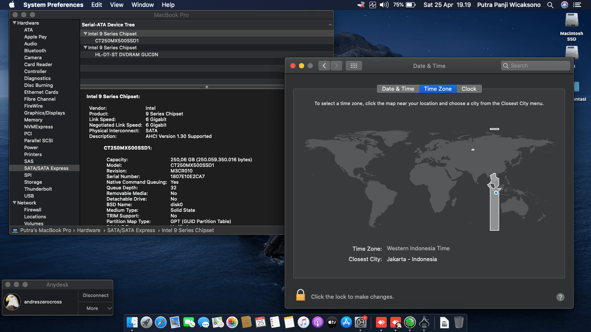Image resolution: width=591 pixels, height=332 pixels.
Task: Open More dropdown in Anydesk window
Action: point(96,308)
